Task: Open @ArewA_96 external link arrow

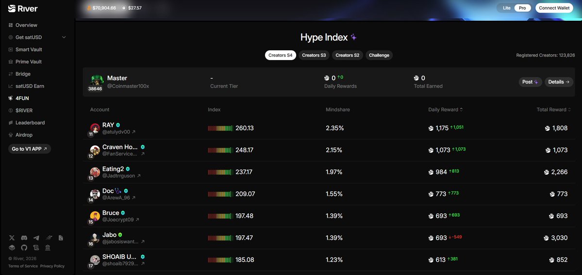Action: (133, 198)
